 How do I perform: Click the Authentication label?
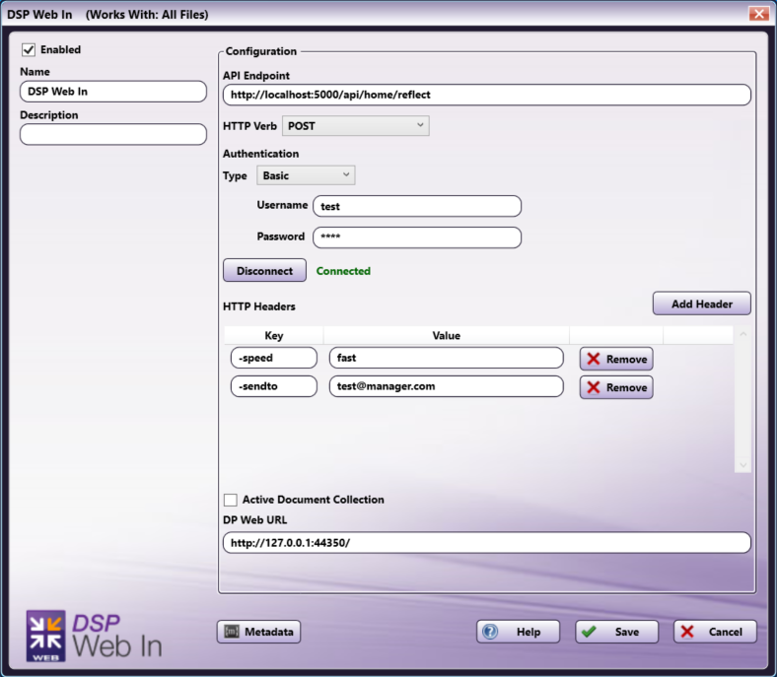(260, 154)
